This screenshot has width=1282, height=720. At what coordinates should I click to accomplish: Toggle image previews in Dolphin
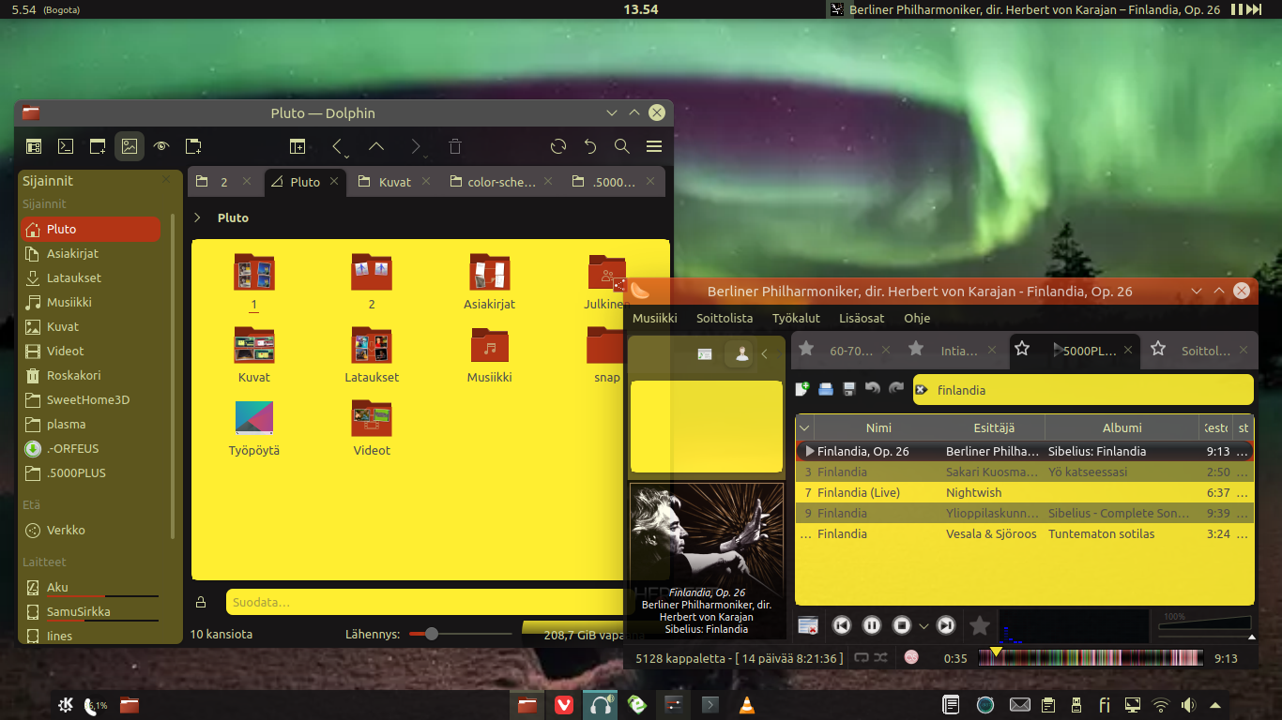[x=130, y=146]
